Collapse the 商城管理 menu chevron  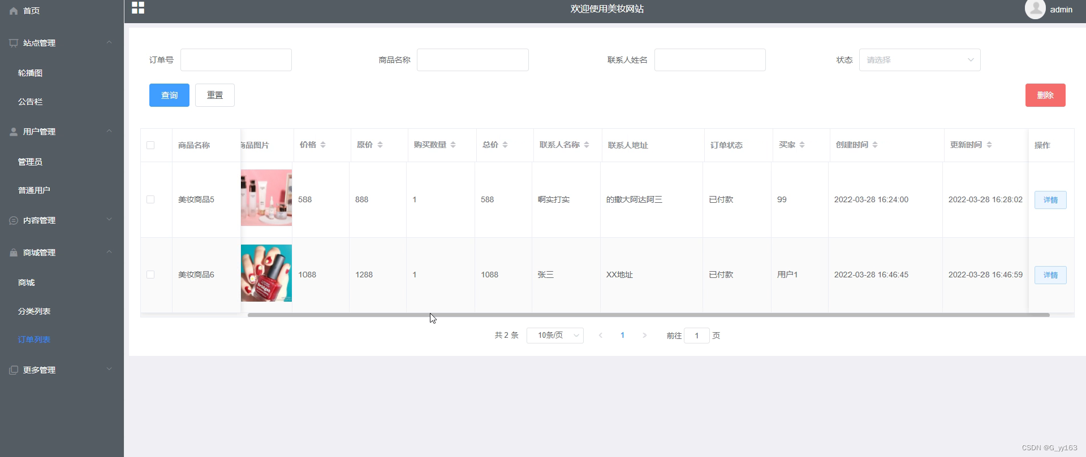tap(109, 252)
